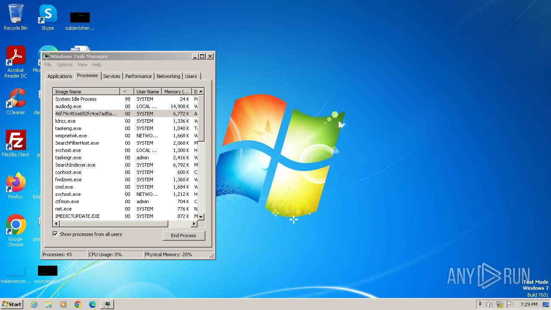The height and width of the screenshot is (310, 551).
Task: Click process list scroll down arrow
Action: (x=201, y=217)
